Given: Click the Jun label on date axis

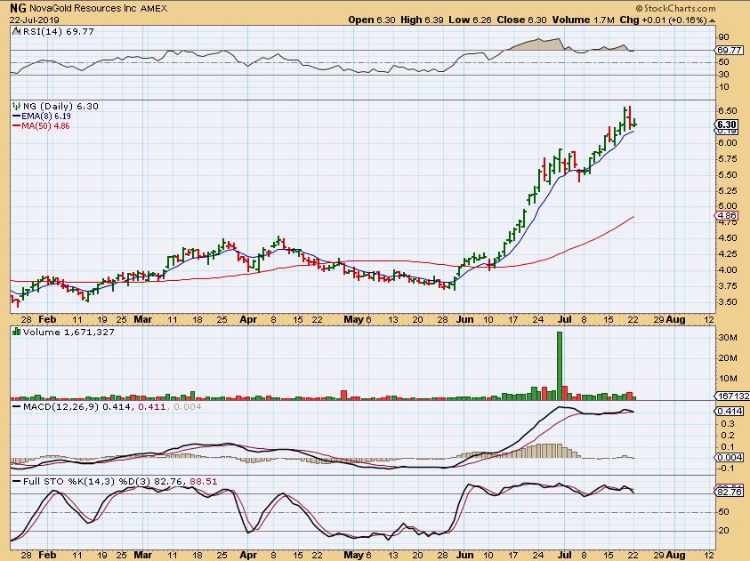Looking at the screenshot, I should (x=464, y=317).
